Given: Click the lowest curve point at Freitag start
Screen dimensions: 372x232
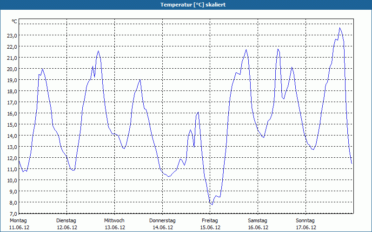Looking at the screenshot, I should 212,204.
